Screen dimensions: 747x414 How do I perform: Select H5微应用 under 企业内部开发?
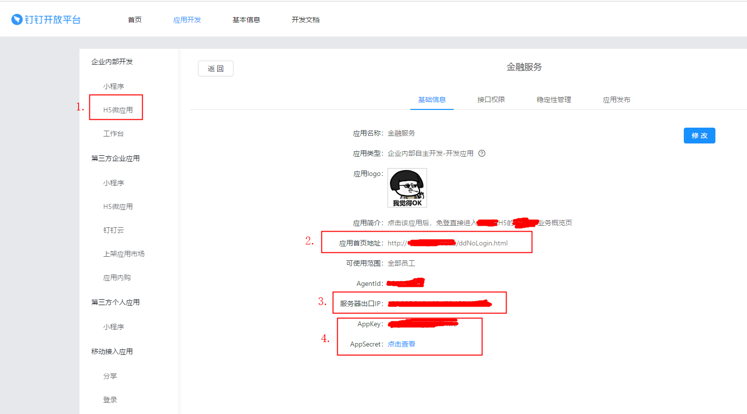click(118, 110)
